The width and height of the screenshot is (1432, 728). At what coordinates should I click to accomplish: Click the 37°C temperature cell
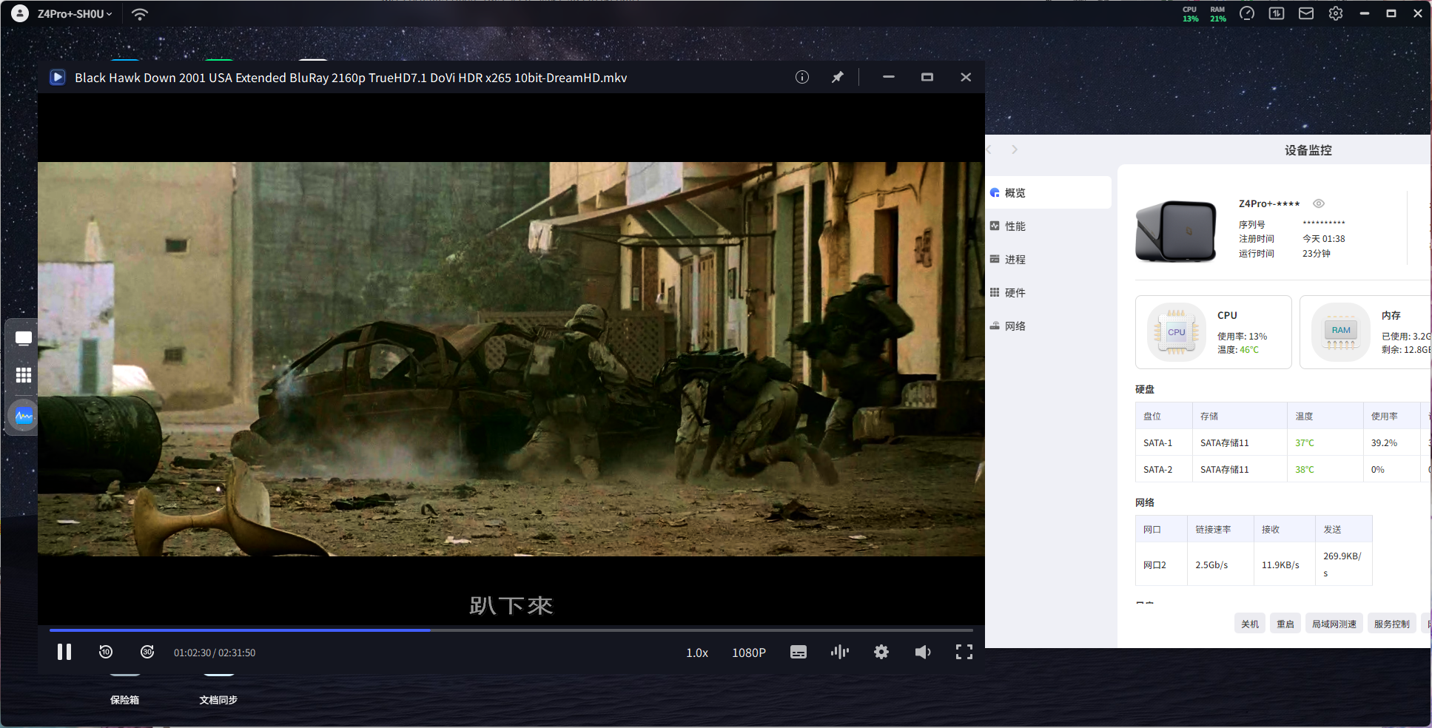[x=1305, y=443]
